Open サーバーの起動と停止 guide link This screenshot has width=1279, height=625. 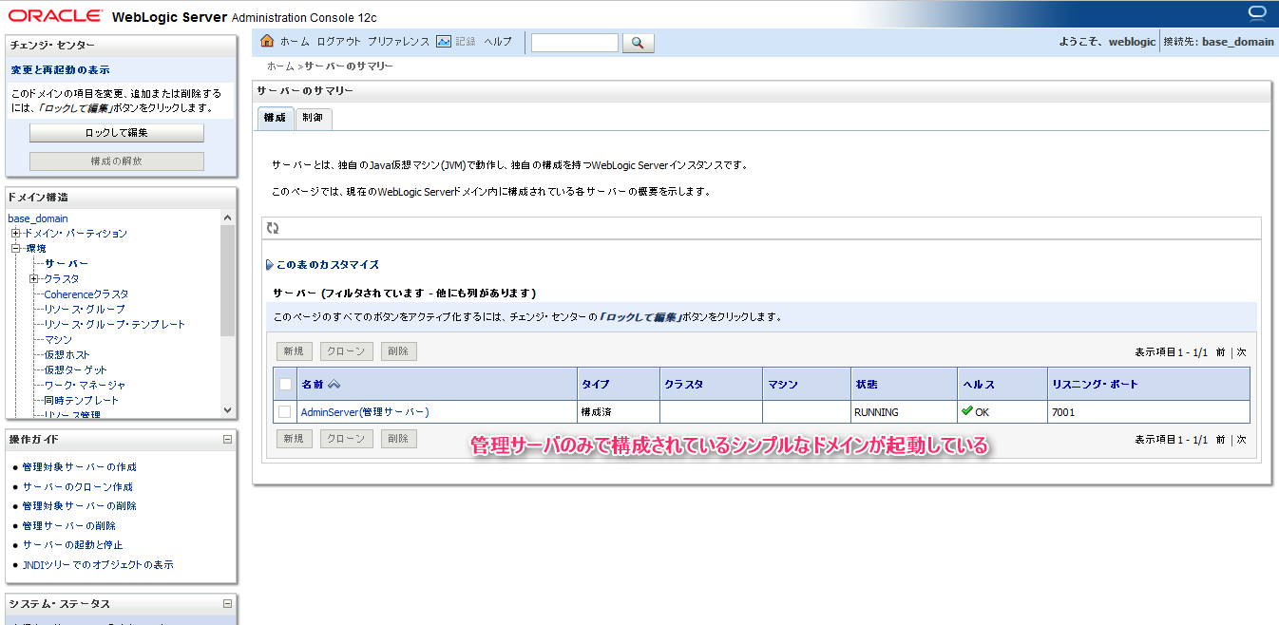pos(73,545)
